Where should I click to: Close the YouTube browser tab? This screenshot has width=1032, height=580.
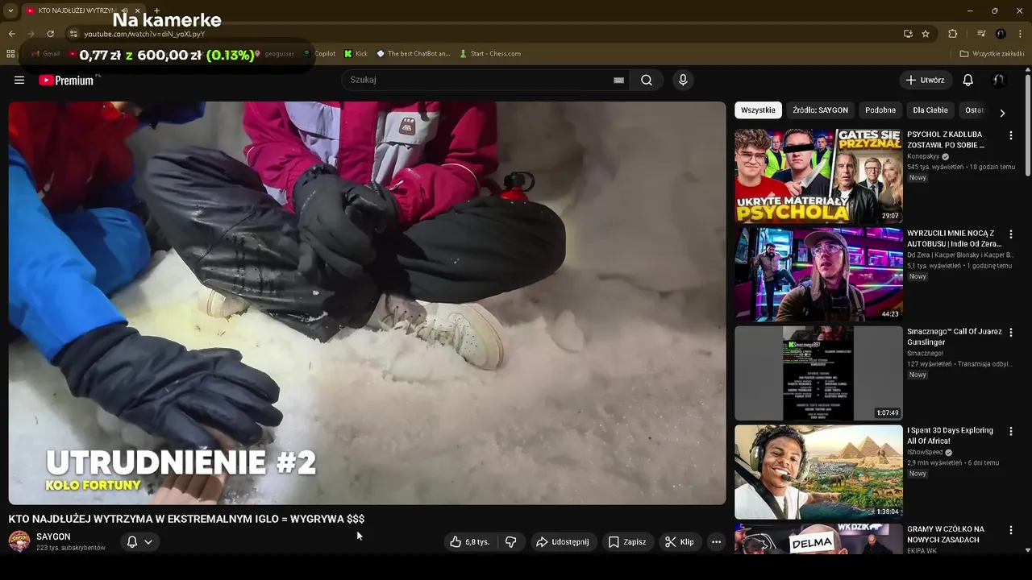pyautogui.click(x=138, y=10)
